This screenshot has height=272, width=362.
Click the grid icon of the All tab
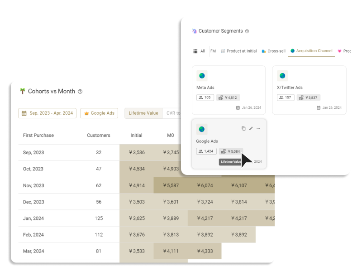pyautogui.click(x=195, y=51)
